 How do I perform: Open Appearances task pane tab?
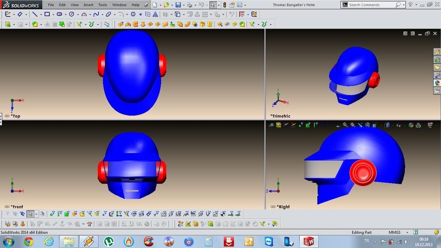click(x=437, y=83)
